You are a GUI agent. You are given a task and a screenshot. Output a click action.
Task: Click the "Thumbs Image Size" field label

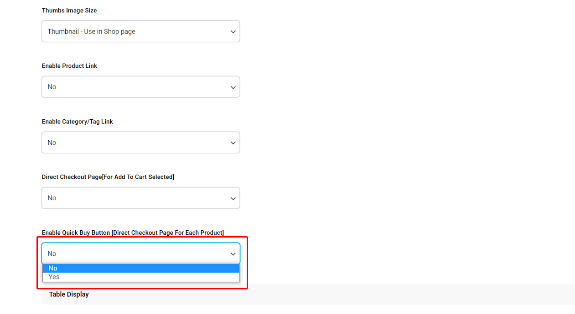click(x=69, y=10)
